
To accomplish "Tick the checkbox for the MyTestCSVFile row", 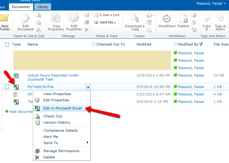I will point(7,86).
